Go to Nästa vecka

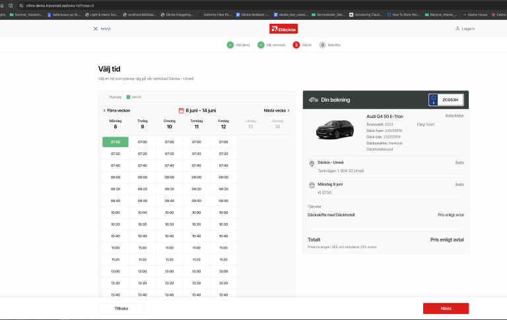point(277,111)
